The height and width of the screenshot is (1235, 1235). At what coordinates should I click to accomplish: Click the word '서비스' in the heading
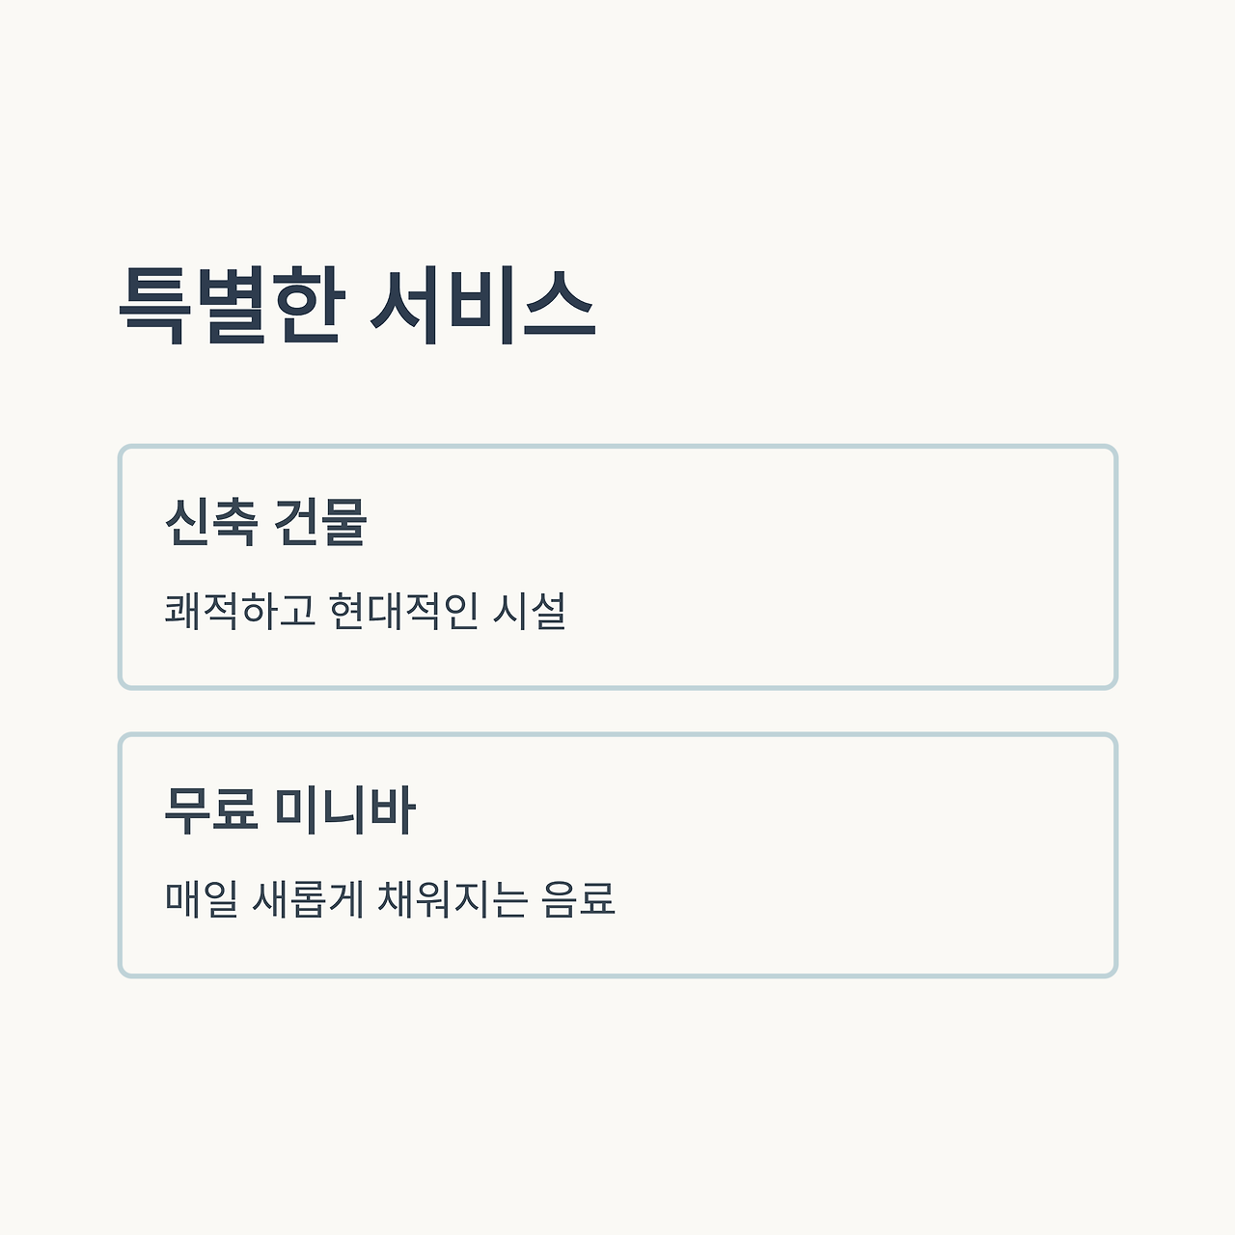click(483, 306)
